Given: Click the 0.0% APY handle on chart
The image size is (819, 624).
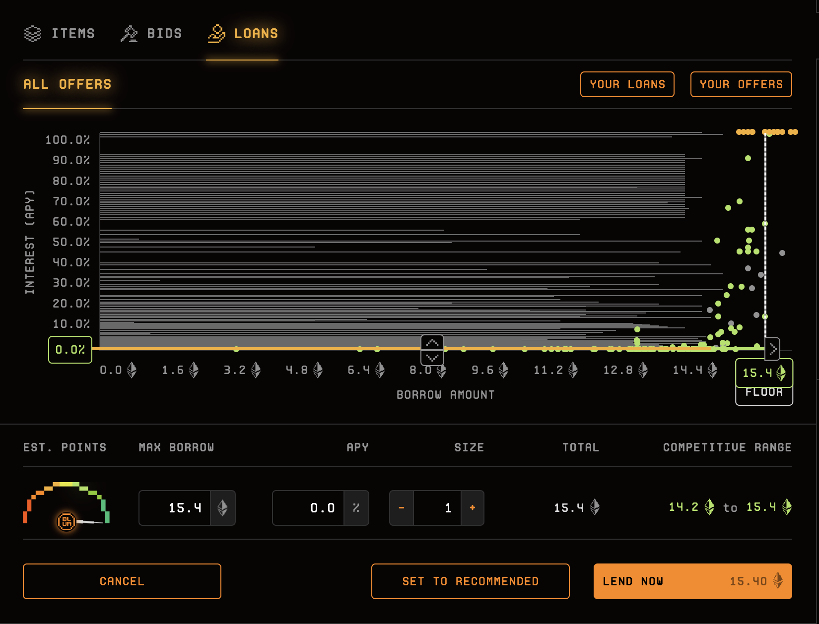Looking at the screenshot, I should pyautogui.click(x=70, y=350).
